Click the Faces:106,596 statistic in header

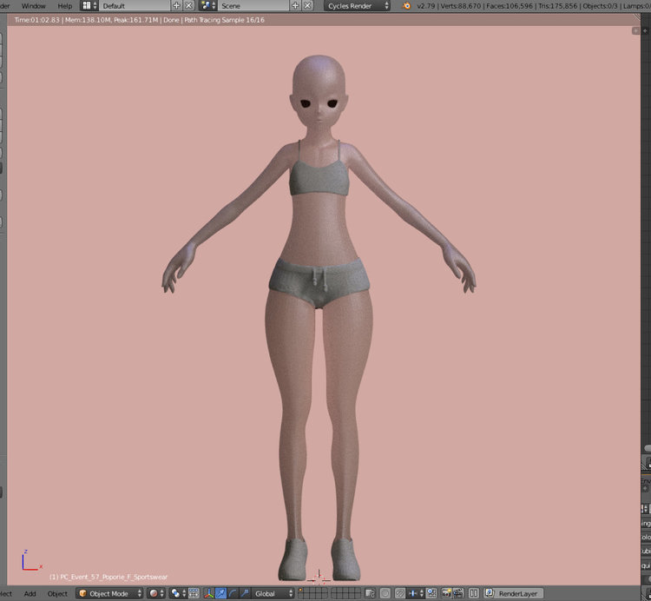(x=510, y=6)
